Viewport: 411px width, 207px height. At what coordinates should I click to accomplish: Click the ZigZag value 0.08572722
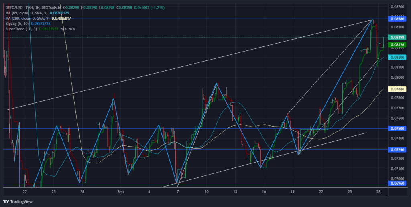pos(41,24)
